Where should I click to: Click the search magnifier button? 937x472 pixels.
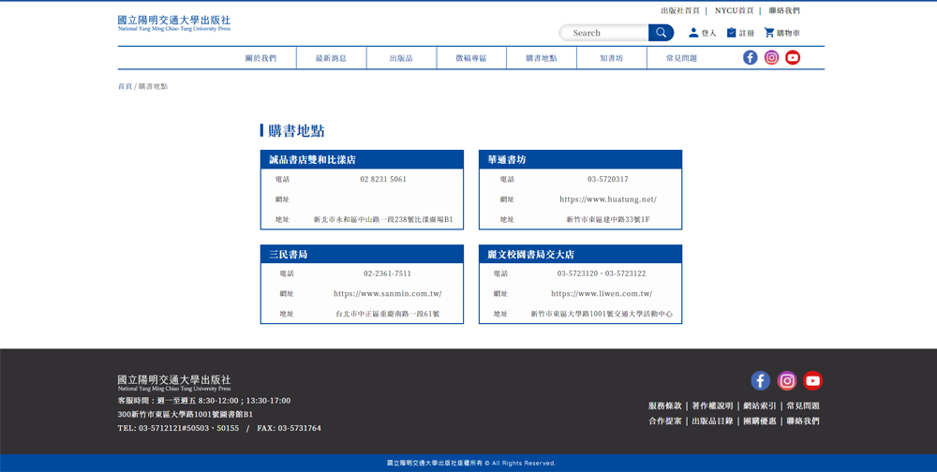[661, 33]
